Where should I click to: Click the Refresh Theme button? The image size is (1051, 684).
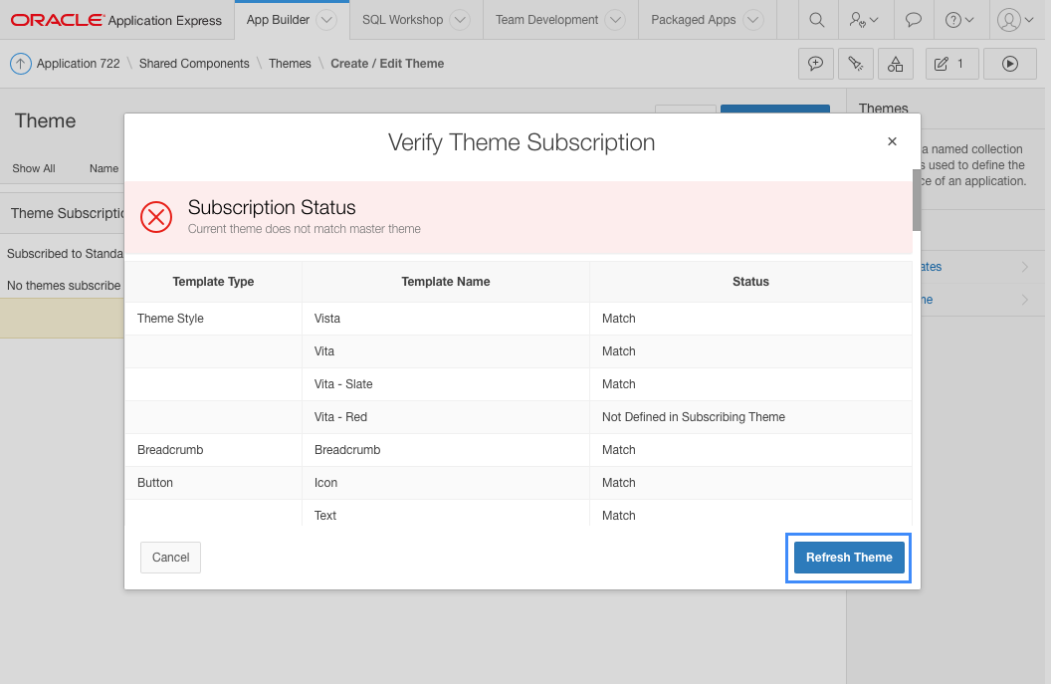(x=849, y=558)
